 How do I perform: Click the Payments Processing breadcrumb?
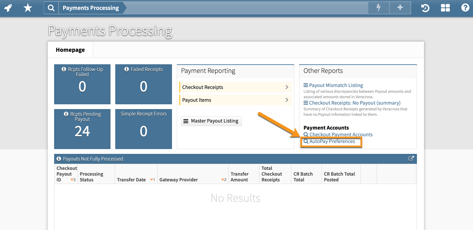point(91,8)
